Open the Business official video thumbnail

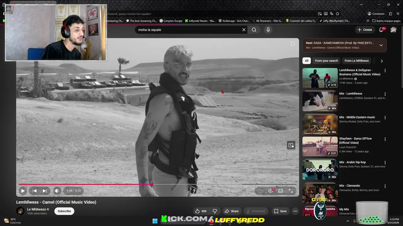(320, 78)
